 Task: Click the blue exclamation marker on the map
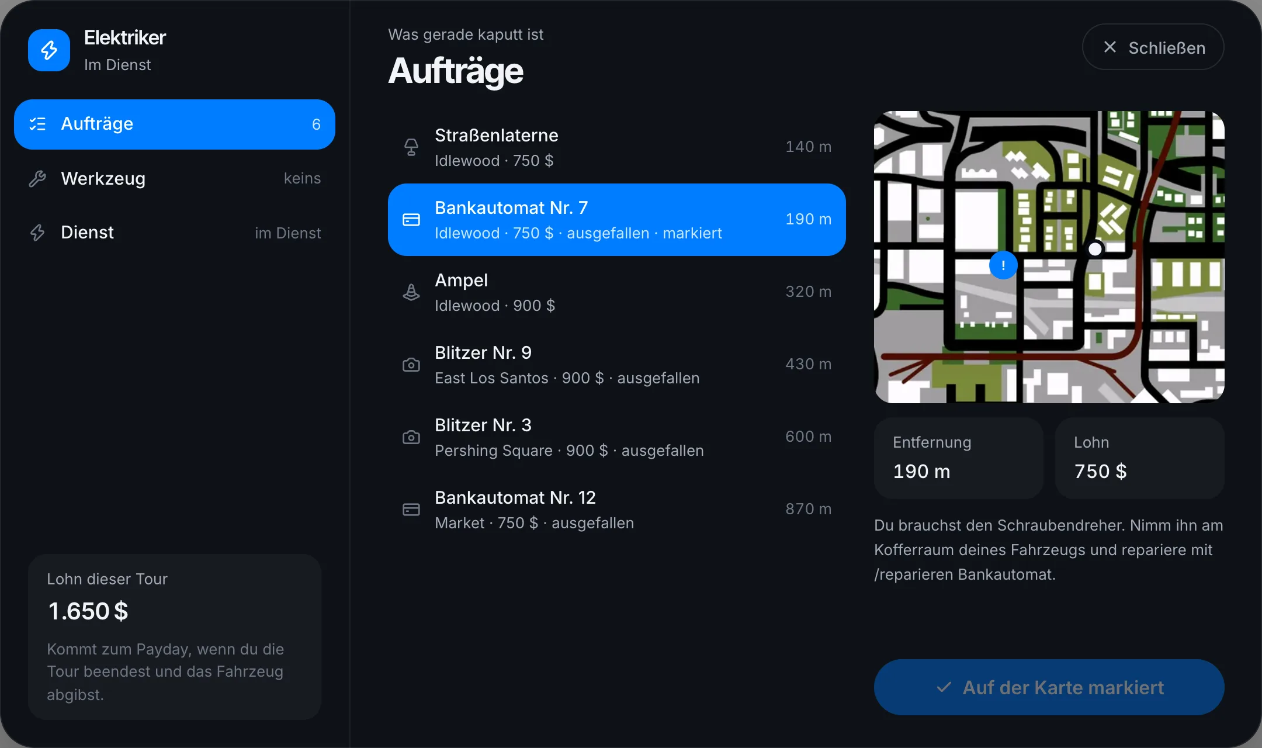click(x=1003, y=265)
